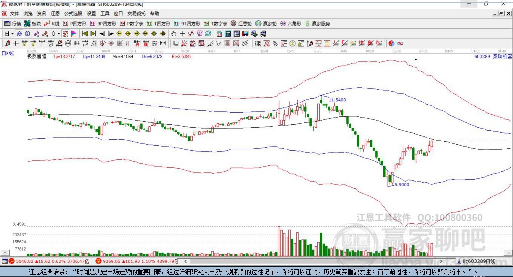The height and width of the screenshot is (277, 513).
Task: Open the P四方形 tool
Action: pyautogui.click(x=75, y=24)
